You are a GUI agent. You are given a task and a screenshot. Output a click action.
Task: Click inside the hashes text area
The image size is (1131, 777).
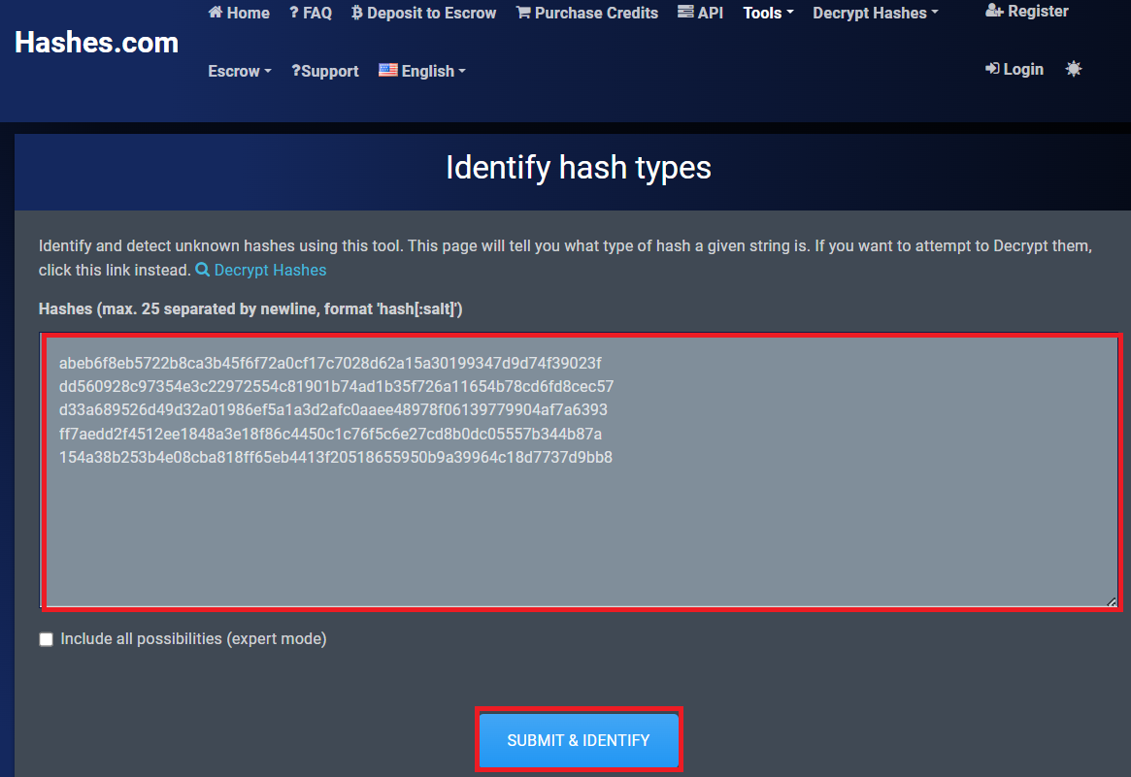point(581,524)
